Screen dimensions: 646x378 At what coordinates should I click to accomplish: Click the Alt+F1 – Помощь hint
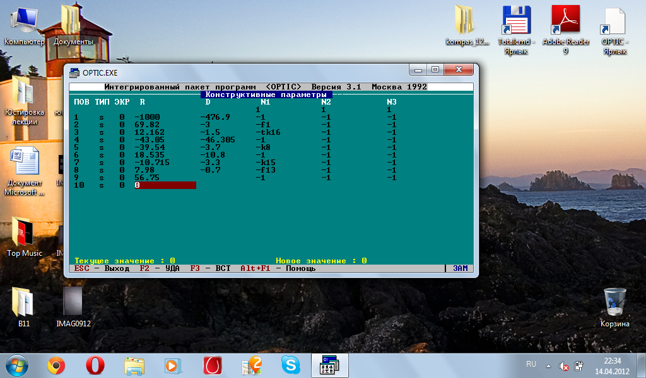[x=278, y=268]
